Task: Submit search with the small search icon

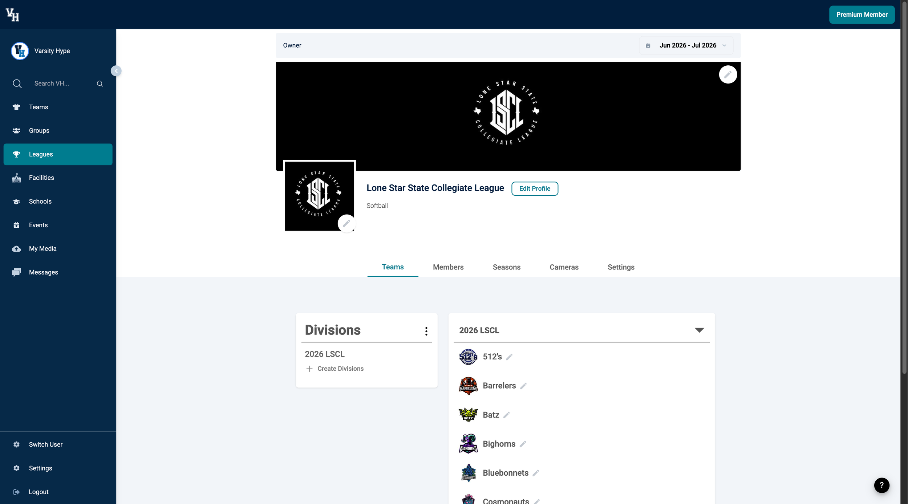Action: (x=100, y=84)
